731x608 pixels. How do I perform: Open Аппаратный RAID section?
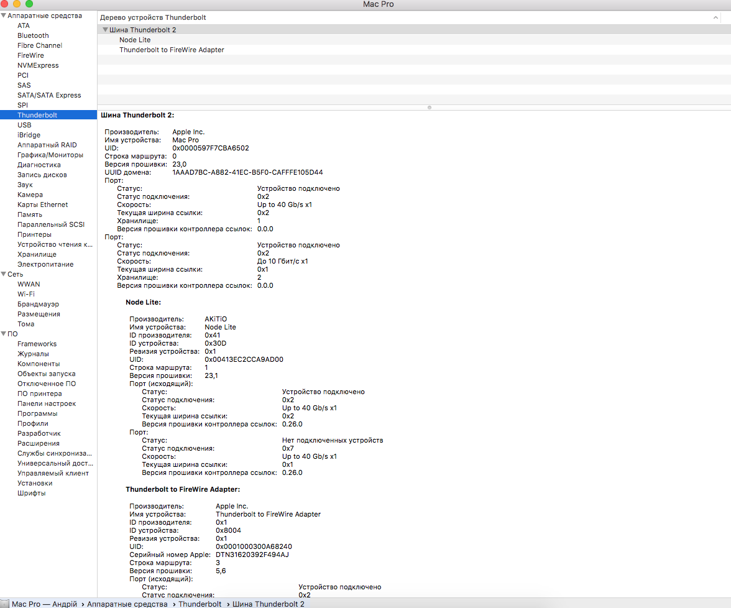click(47, 145)
